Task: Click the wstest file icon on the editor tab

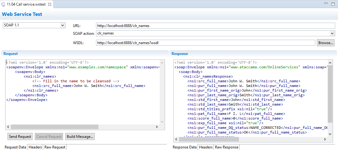Action: (x=3, y=4)
